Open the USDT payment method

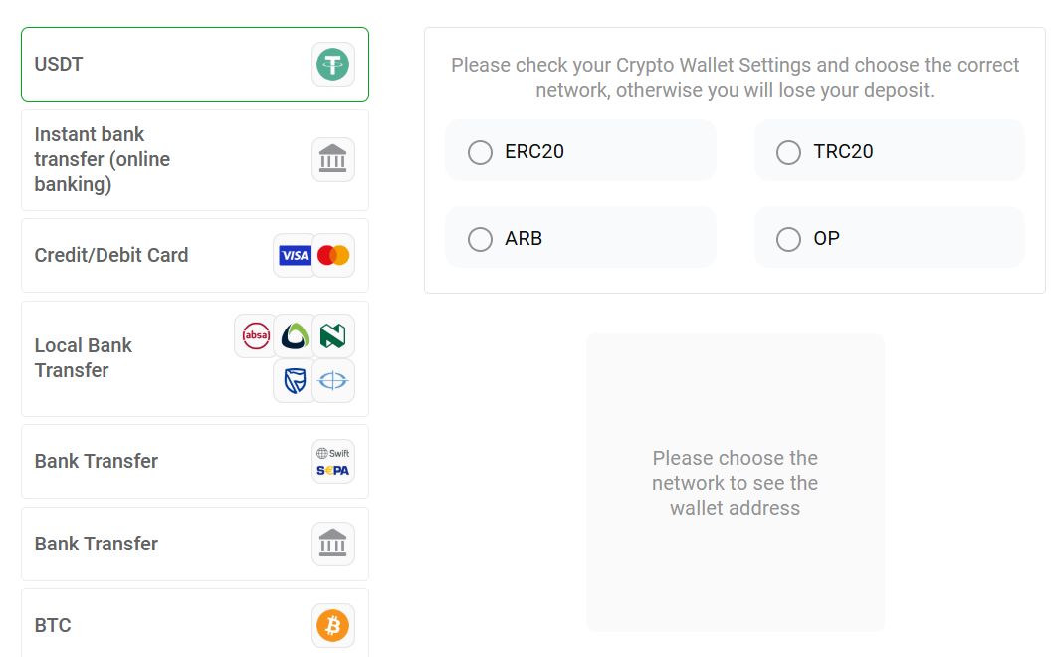149,65
